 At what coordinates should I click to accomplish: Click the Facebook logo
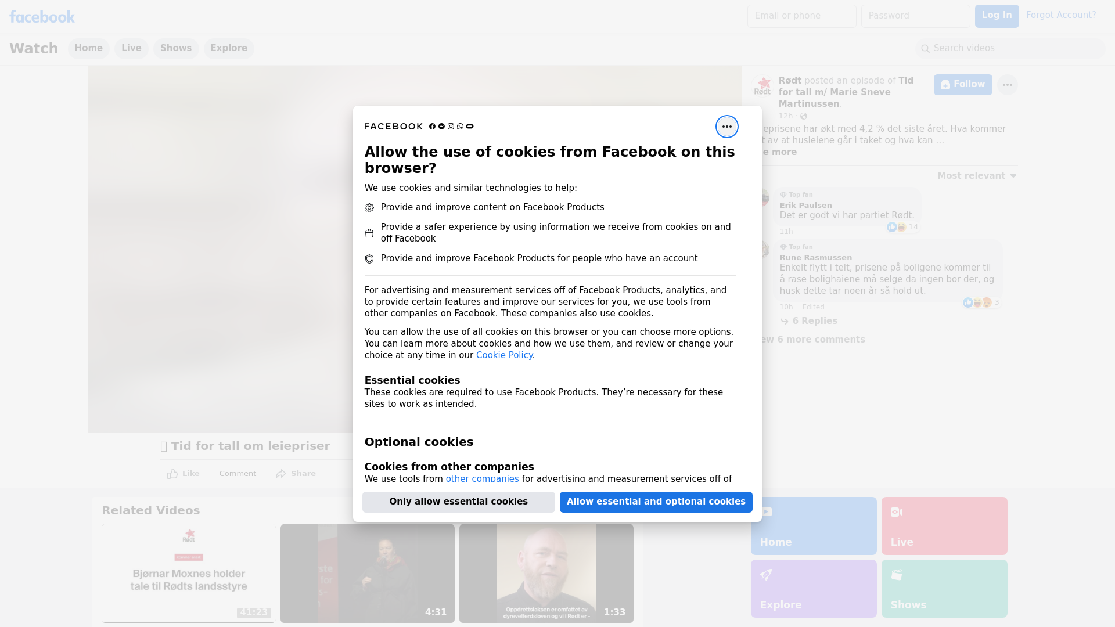[42, 17]
